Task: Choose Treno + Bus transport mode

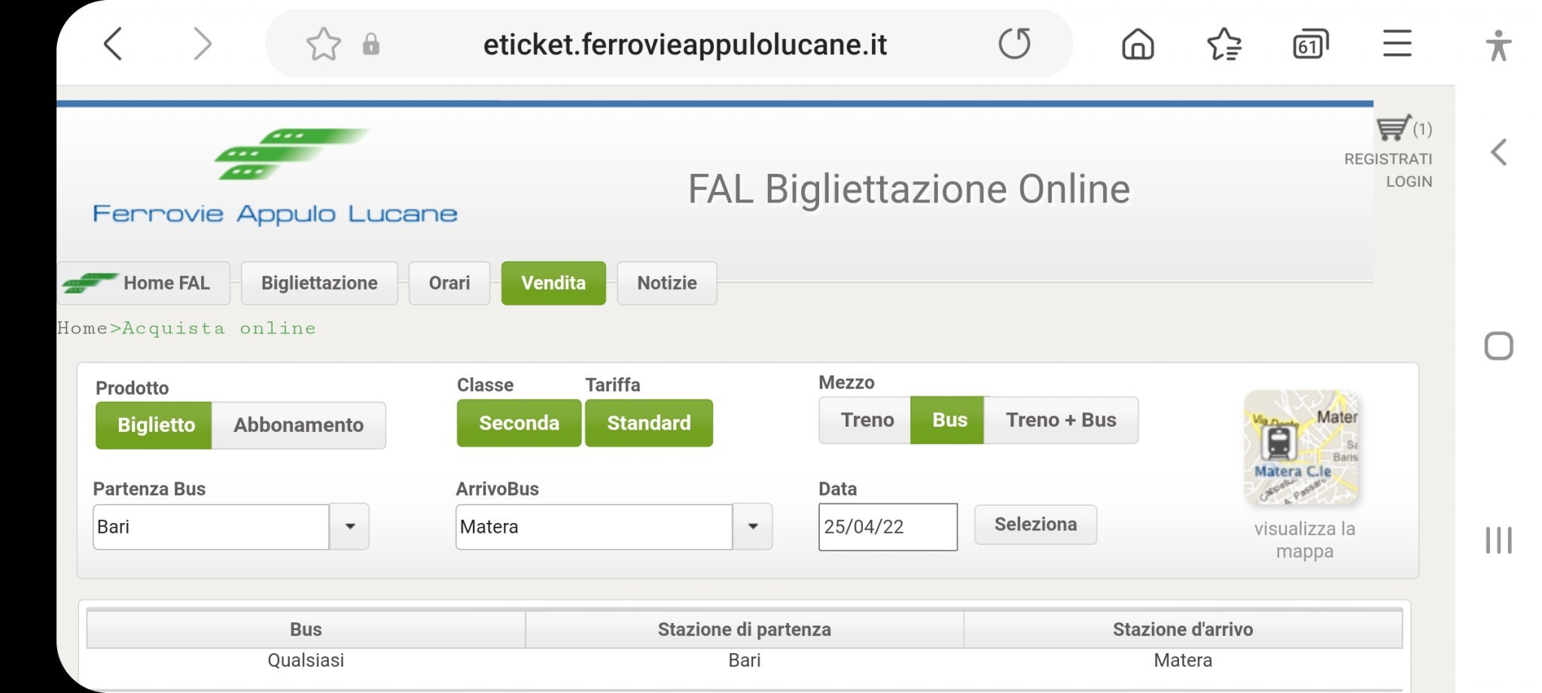Action: tap(1060, 420)
